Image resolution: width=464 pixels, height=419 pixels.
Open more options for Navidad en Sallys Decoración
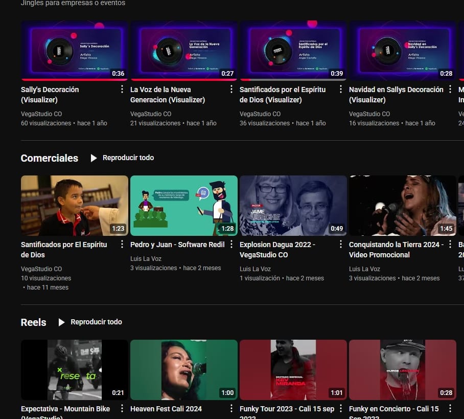pyautogui.click(x=450, y=90)
